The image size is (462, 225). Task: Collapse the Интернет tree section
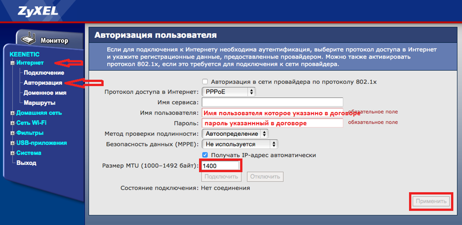click(x=13, y=63)
